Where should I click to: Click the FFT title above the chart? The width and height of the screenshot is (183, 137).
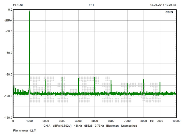coord(91,5)
